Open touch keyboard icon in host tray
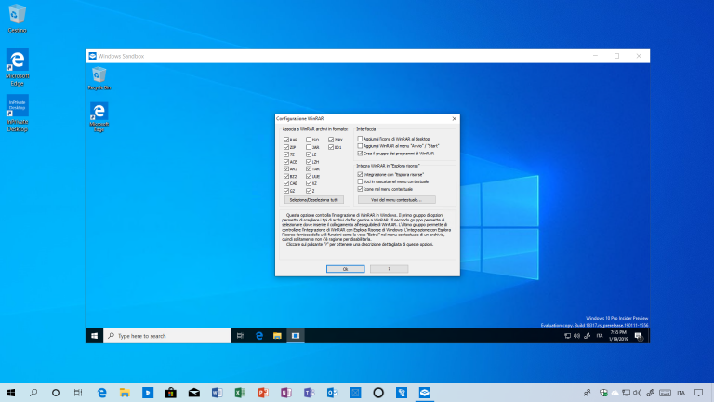Screen dimensions: 714x402 [666, 393]
